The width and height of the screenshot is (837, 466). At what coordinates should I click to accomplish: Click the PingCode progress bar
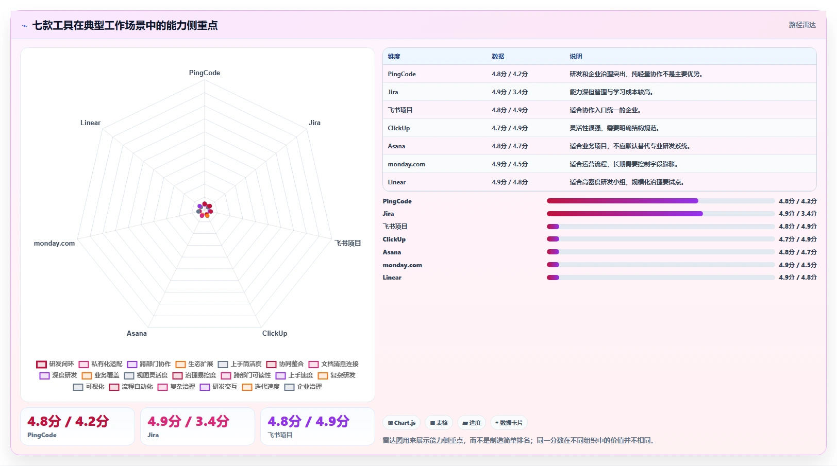(661, 201)
